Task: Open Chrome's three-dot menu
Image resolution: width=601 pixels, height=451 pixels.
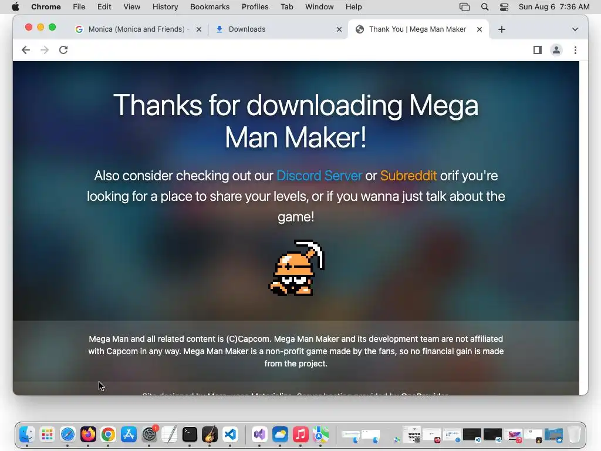Action: tap(575, 50)
